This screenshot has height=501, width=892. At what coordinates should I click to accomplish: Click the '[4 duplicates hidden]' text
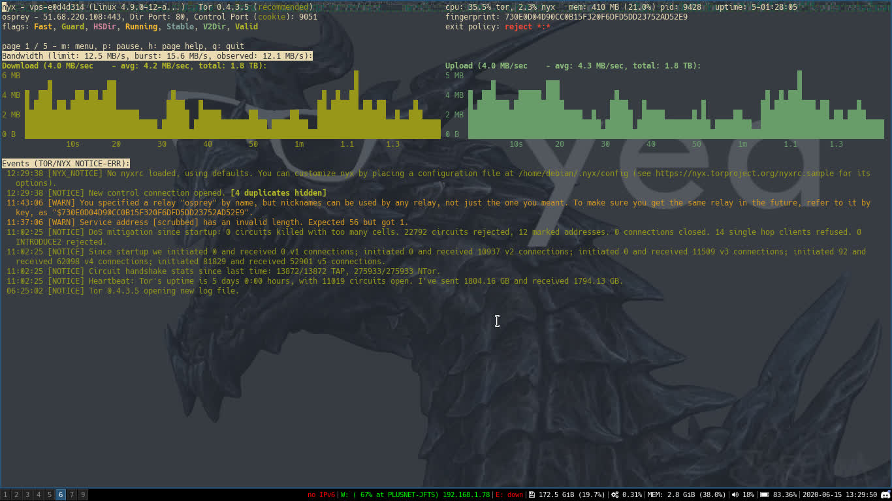click(x=279, y=193)
